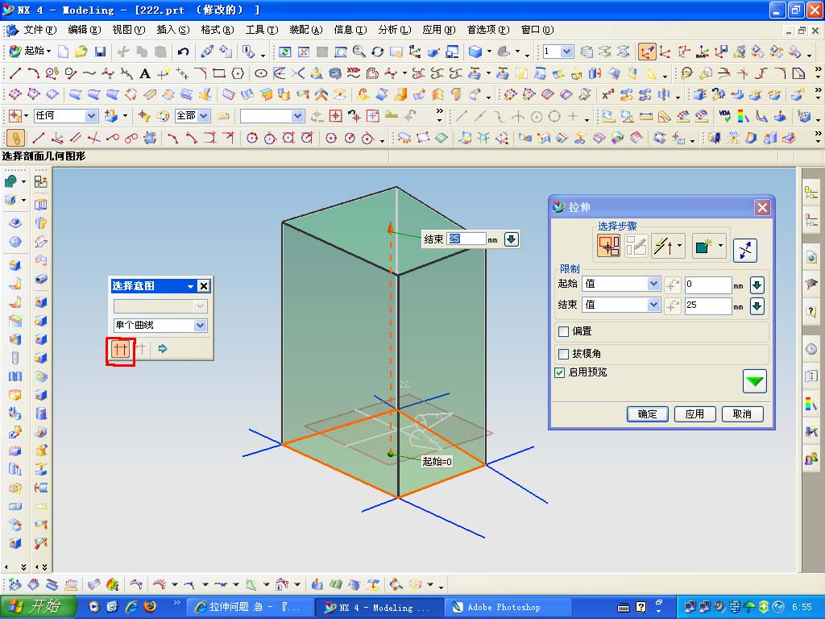
Task: Open the 首选项 menu
Action: point(488,30)
